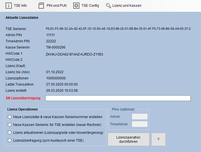Pick Lizenzübertragung zum Austausch einer TSE
Image resolution: width=201 pixels, height=152 pixels.
[10, 141]
